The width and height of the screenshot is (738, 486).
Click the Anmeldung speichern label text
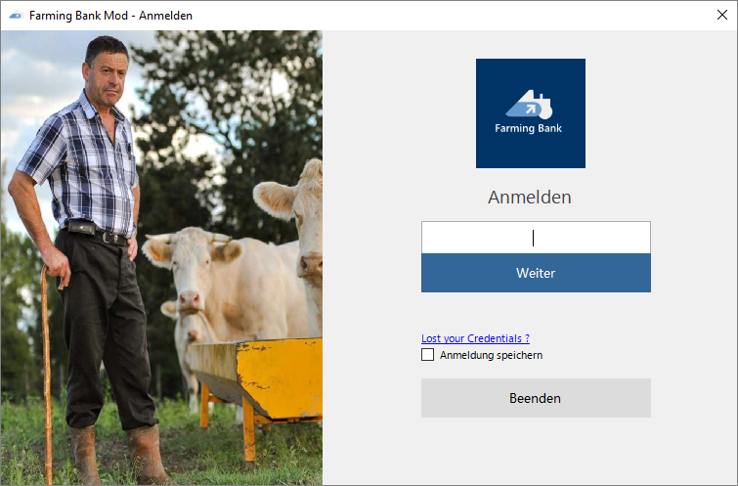[x=491, y=355]
